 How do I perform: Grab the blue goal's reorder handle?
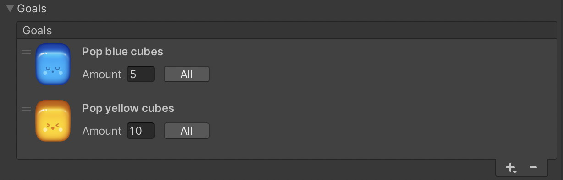coord(26,52)
